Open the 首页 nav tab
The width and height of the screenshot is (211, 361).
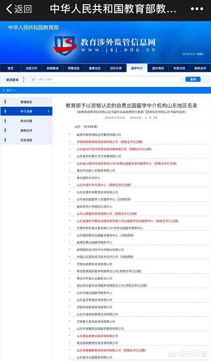coord(11,68)
